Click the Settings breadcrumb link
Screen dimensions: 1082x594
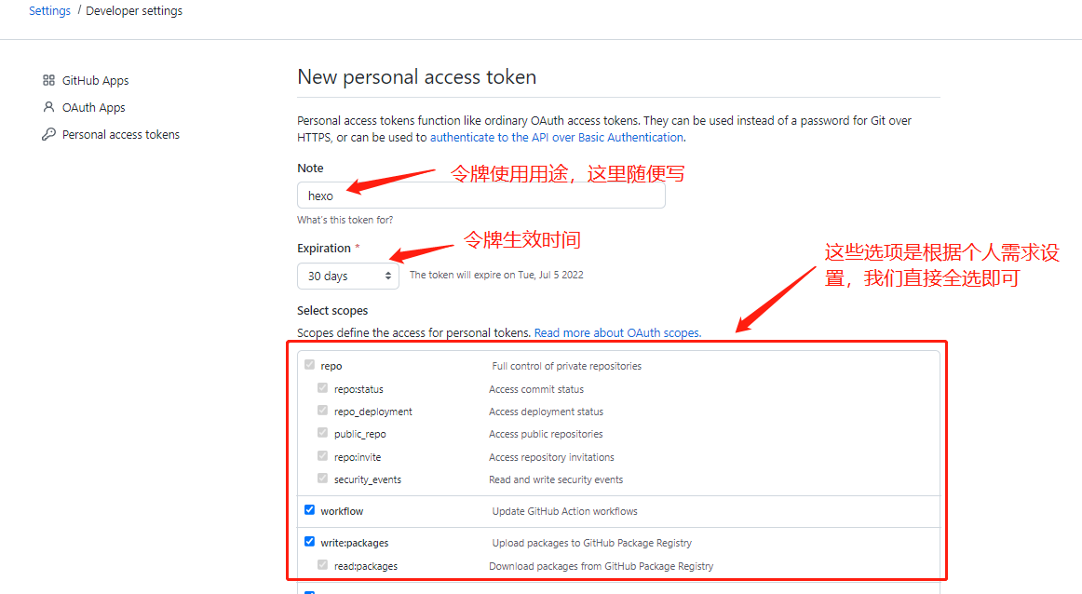(x=49, y=11)
